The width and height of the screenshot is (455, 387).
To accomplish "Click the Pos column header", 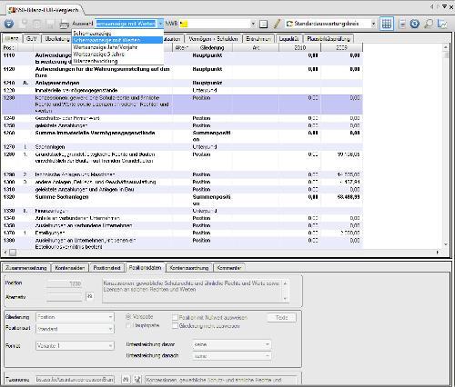I will (9, 47).
